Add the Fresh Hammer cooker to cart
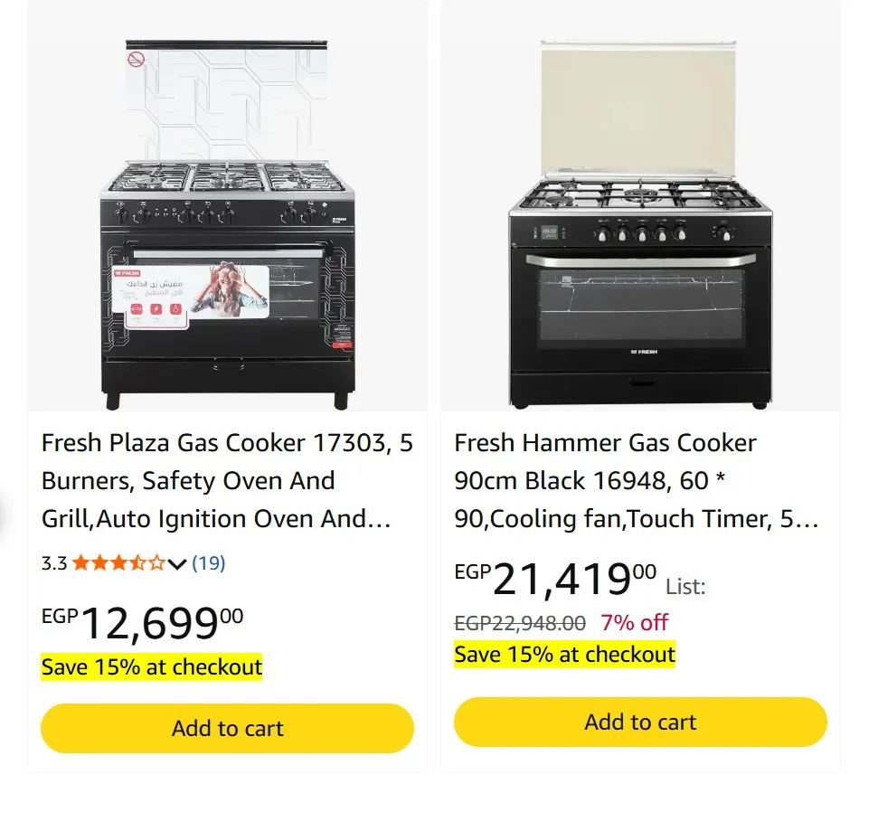This screenshot has height=831, width=878. pos(640,722)
